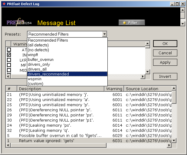Click the Apply button

165,62
